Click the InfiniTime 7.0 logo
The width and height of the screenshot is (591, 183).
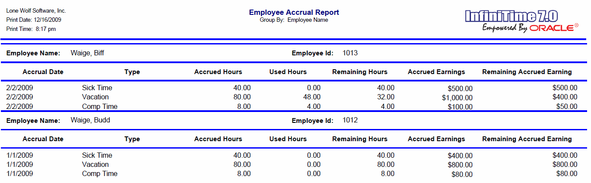coord(511,16)
